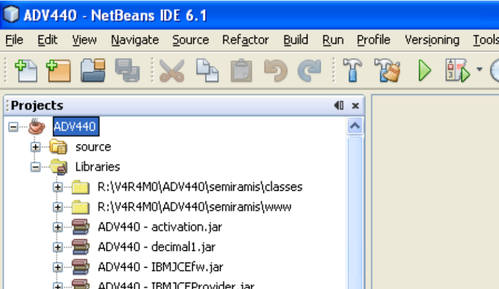Select the ADV440 - decimal1.jar library

(156, 247)
